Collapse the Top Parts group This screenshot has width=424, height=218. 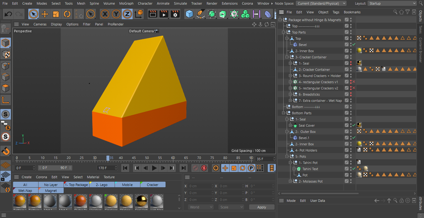(x=284, y=32)
